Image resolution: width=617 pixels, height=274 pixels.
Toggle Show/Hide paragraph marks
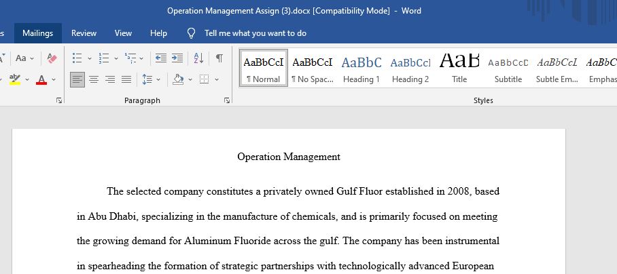tap(219, 58)
